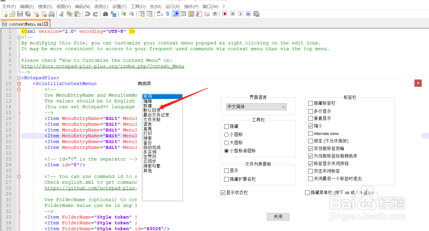Open the 搜索(S) menu
The image size is (429, 231).
(45, 6)
